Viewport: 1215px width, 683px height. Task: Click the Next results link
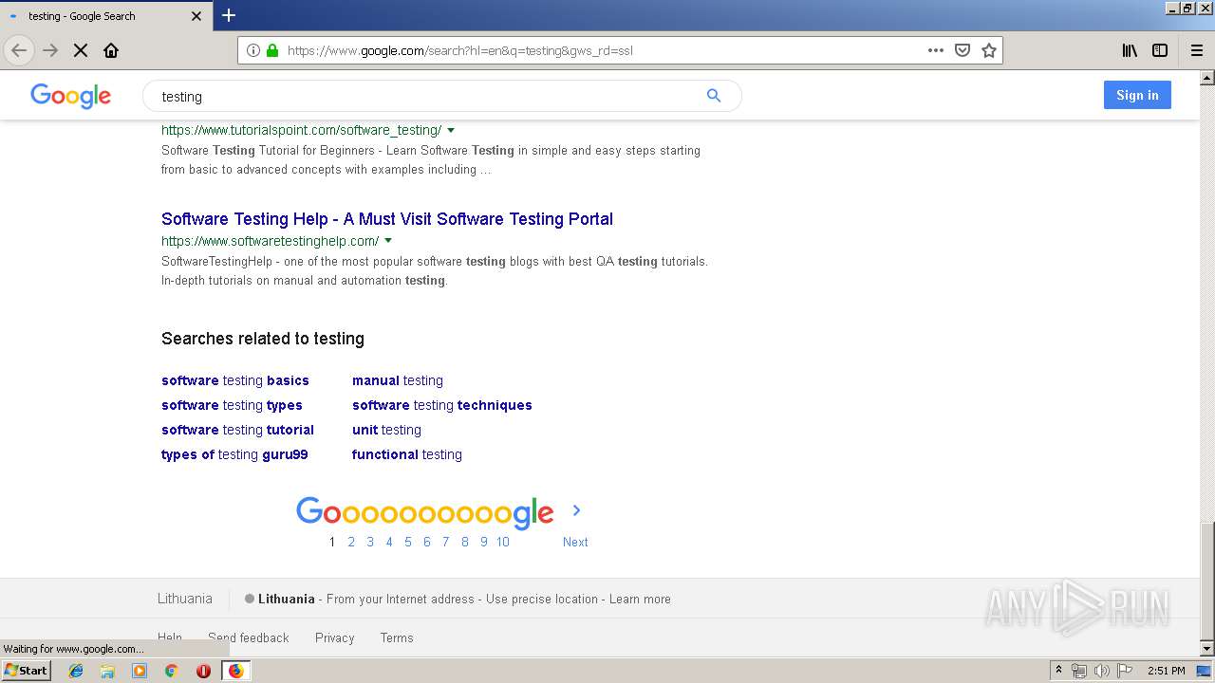pyautogui.click(x=575, y=542)
